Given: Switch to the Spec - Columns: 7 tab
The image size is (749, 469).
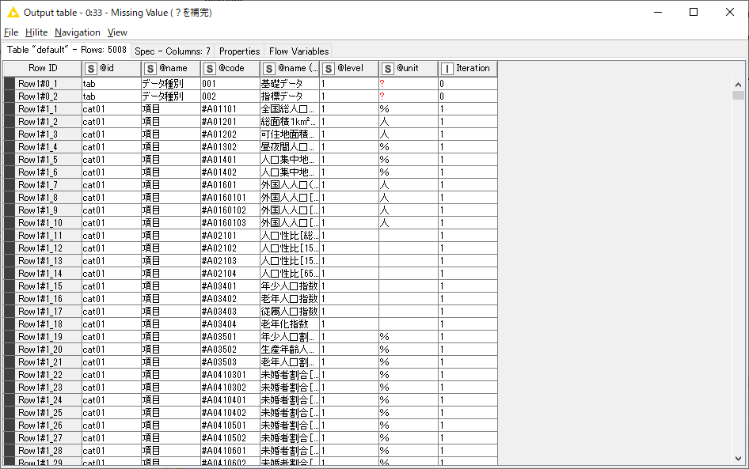Looking at the screenshot, I should [x=173, y=51].
